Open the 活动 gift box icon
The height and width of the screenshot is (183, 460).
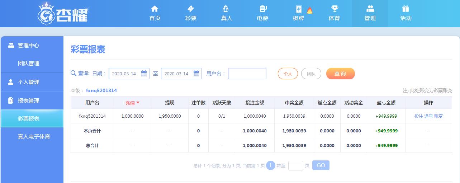pos(406,9)
